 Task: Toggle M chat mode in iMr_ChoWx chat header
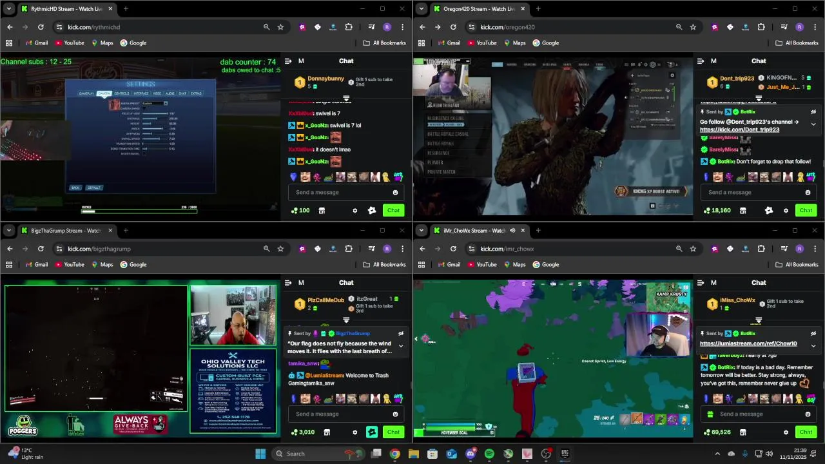(713, 283)
